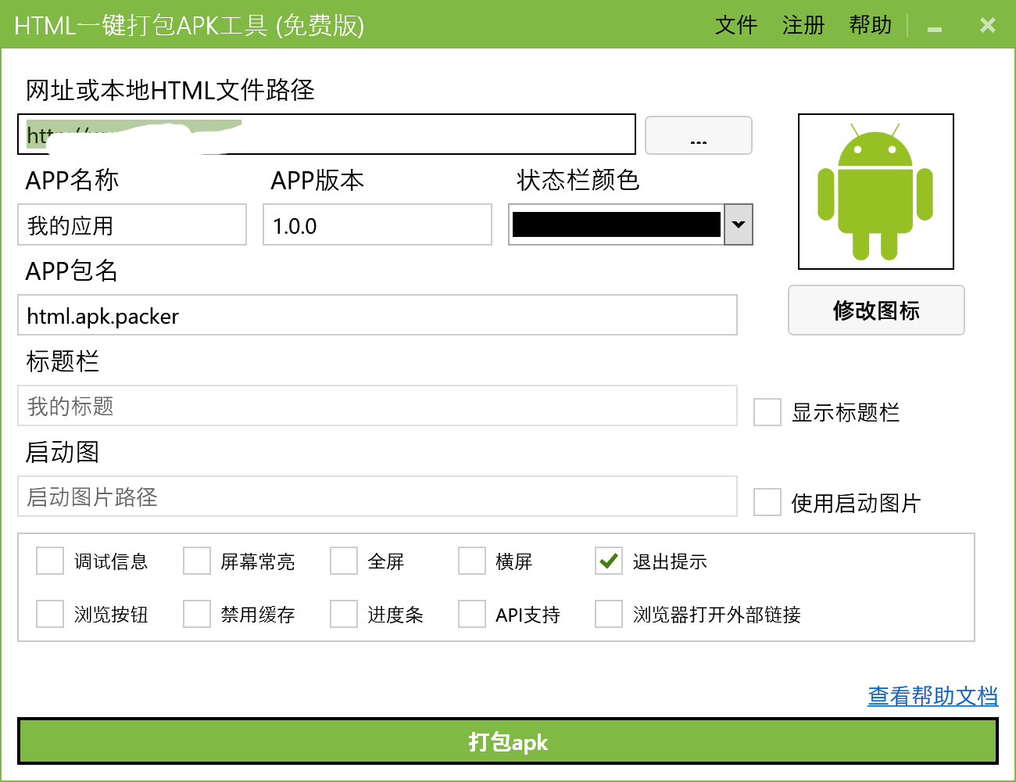1016x782 pixels.
Task: Enable the 调试信息 debug checkbox
Action: click(x=50, y=561)
